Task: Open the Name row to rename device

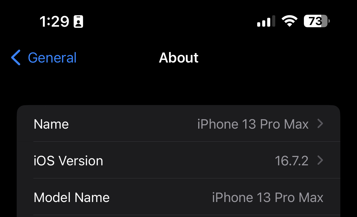Action: (x=178, y=124)
